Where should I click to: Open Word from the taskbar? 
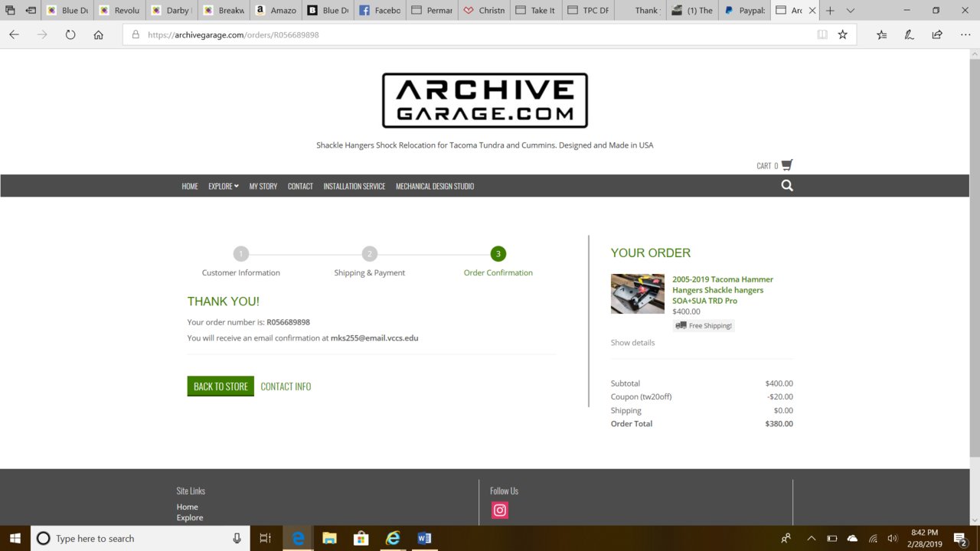coord(424,538)
